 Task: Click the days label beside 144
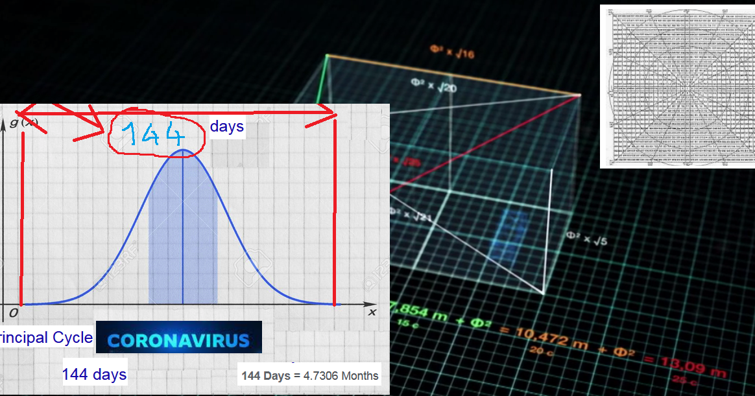pos(226,126)
